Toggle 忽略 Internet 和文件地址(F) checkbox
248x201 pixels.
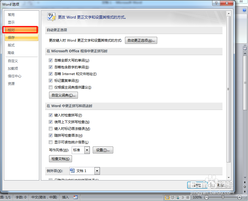click(x=51, y=74)
